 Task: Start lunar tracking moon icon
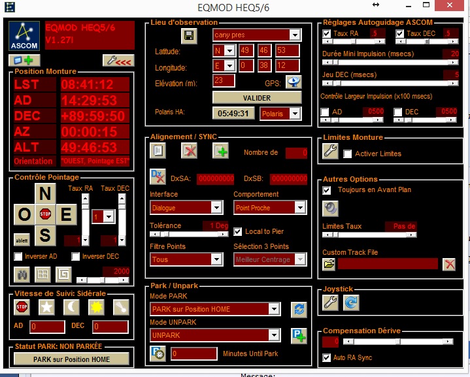point(71,307)
